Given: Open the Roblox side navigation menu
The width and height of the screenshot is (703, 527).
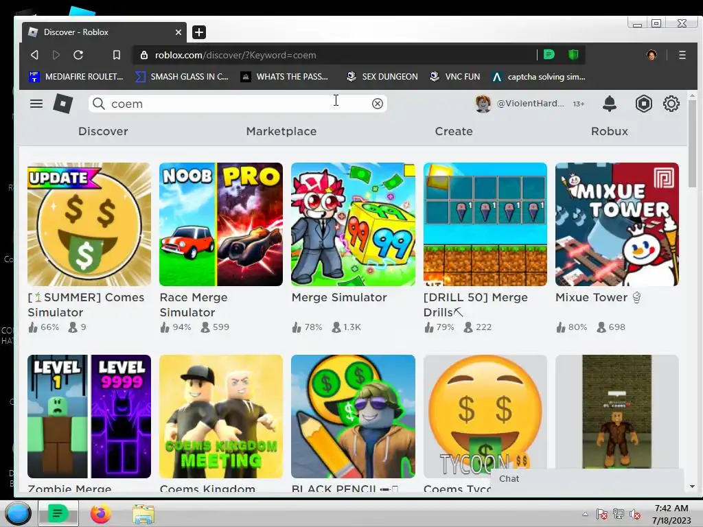Looking at the screenshot, I should tap(36, 104).
